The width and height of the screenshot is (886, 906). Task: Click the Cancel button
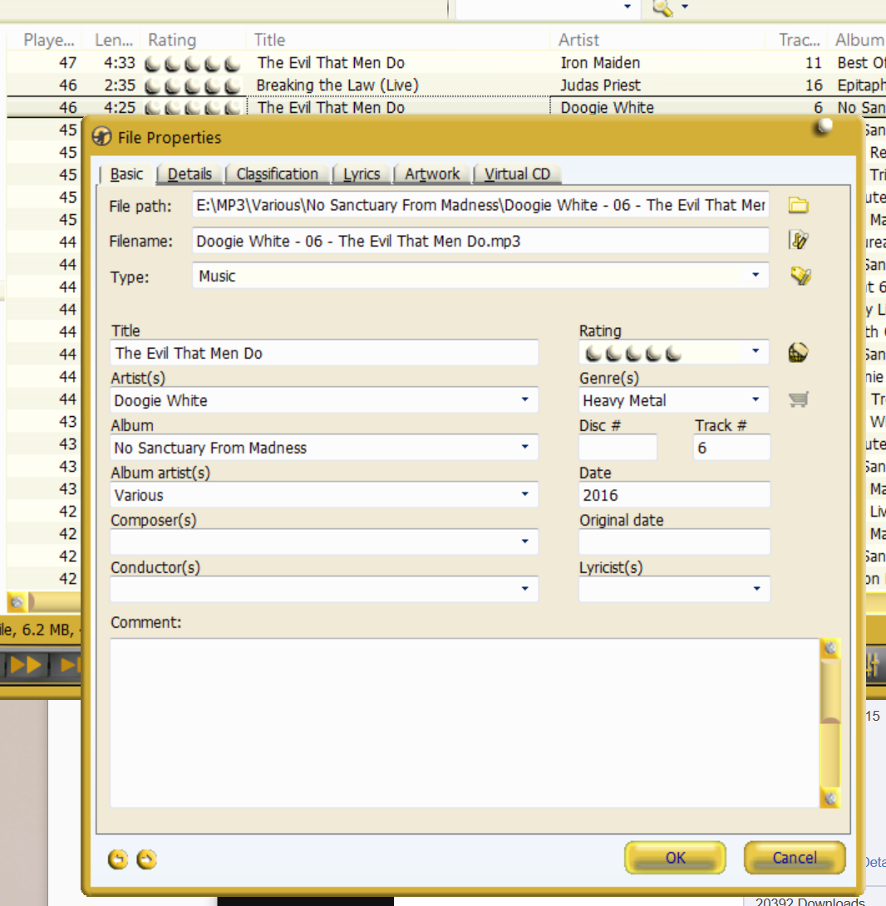[x=795, y=858]
